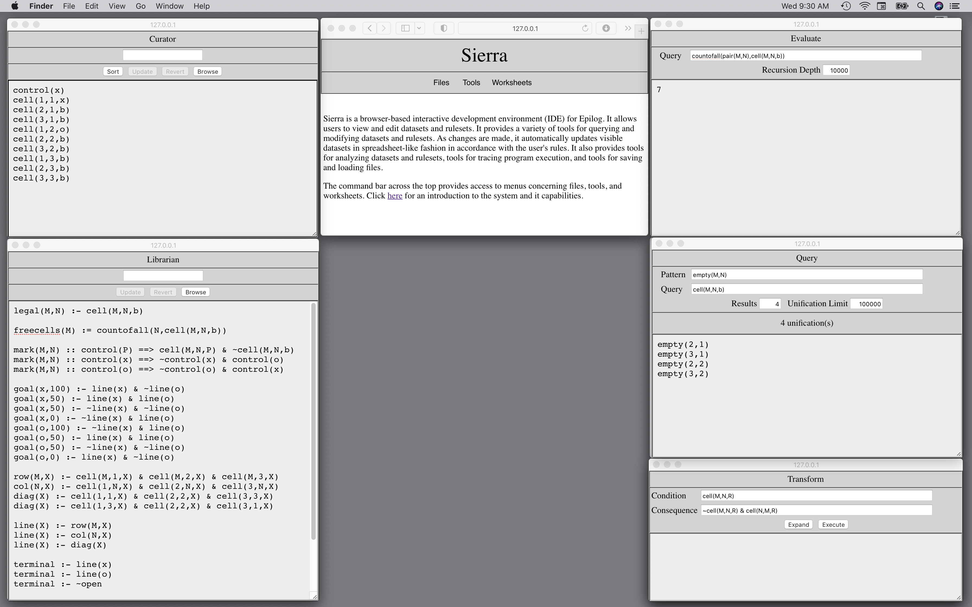Click Safari's forward navigation arrow
Image resolution: width=972 pixels, height=607 pixels.
coord(383,28)
